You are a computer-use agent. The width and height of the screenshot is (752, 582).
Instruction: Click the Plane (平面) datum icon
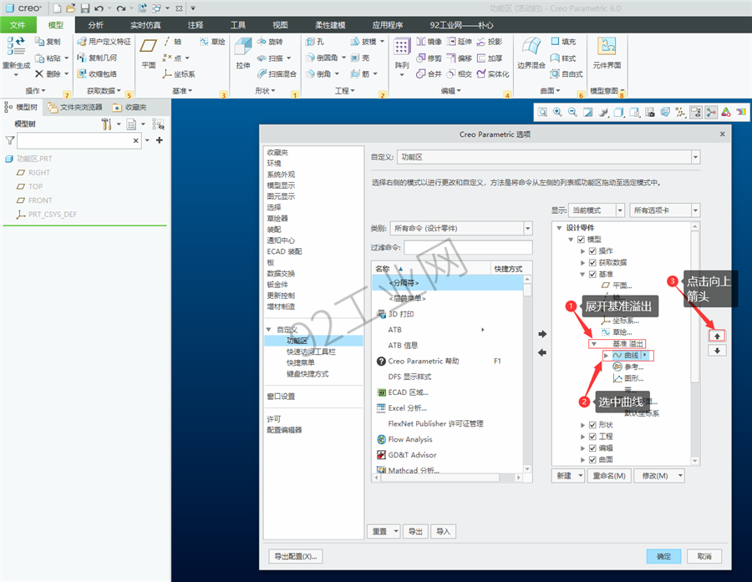pos(148,46)
